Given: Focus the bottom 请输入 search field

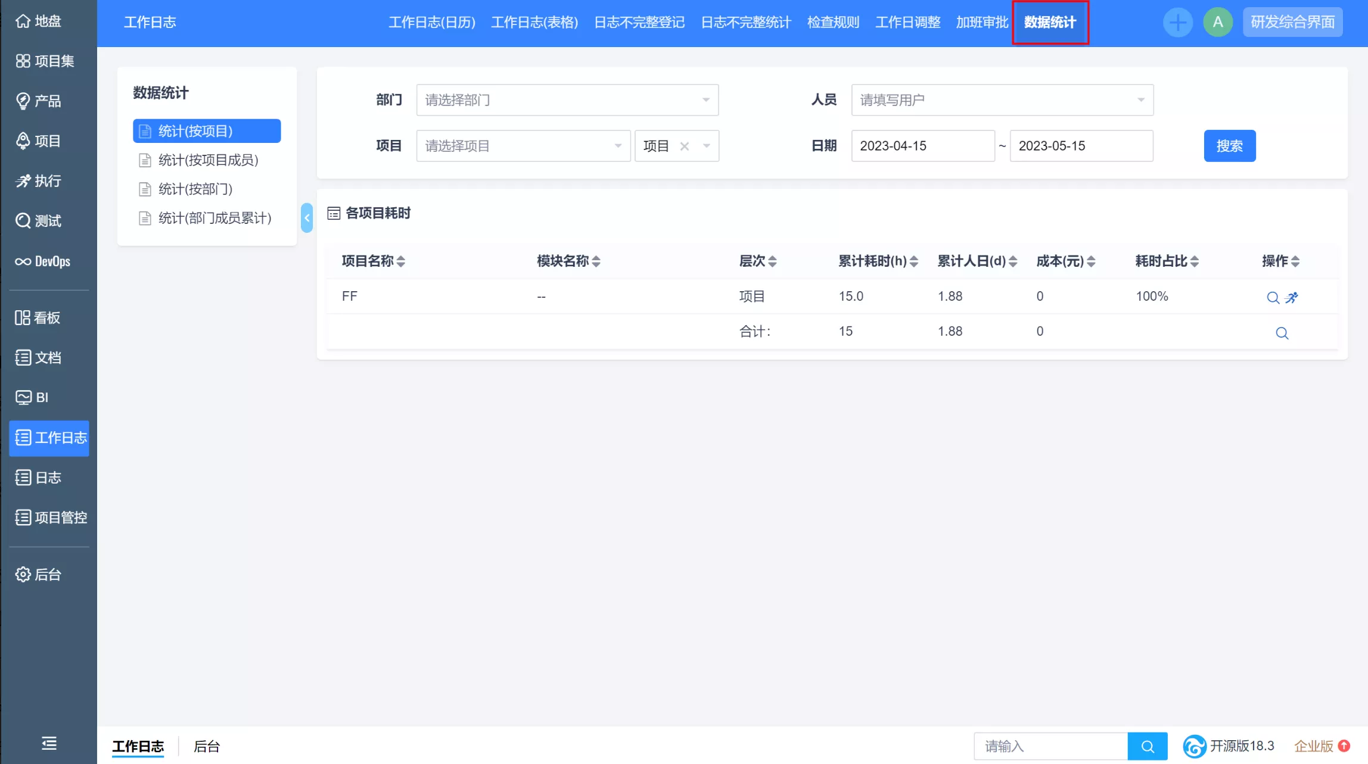Looking at the screenshot, I should pyautogui.click(x=1051, y=746).
